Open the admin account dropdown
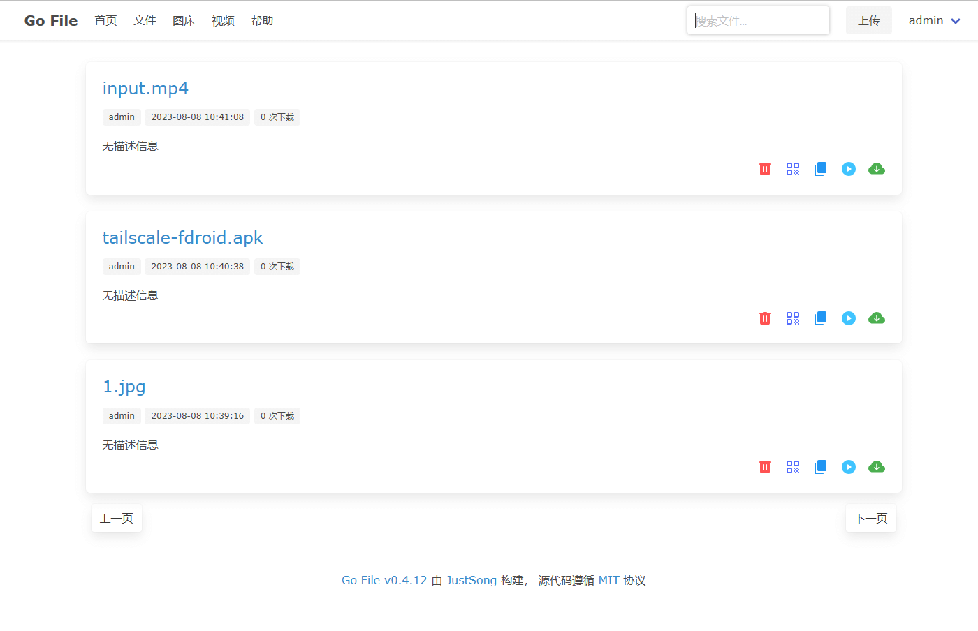Viewport: 978px width, 631px height. [x=933, y=20]
